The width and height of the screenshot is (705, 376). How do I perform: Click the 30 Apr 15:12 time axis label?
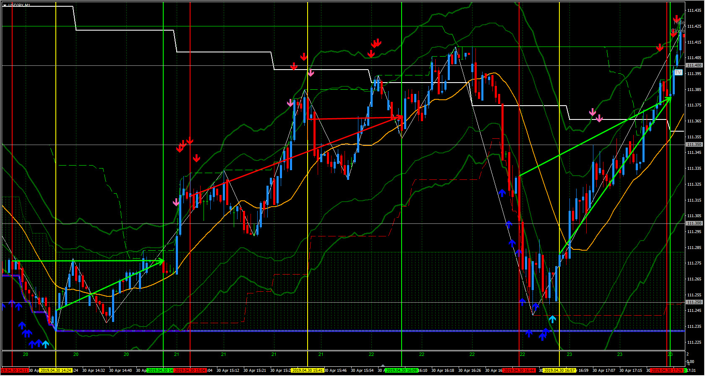[228, 371]
